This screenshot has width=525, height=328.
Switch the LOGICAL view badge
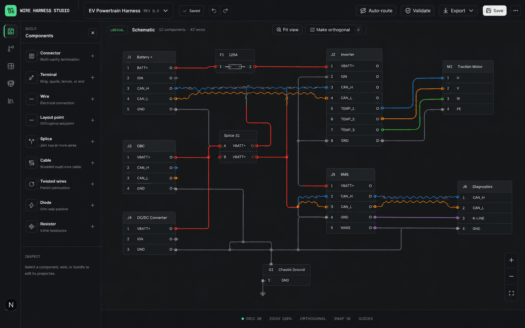pyautogui.click(x=117, y=30)
